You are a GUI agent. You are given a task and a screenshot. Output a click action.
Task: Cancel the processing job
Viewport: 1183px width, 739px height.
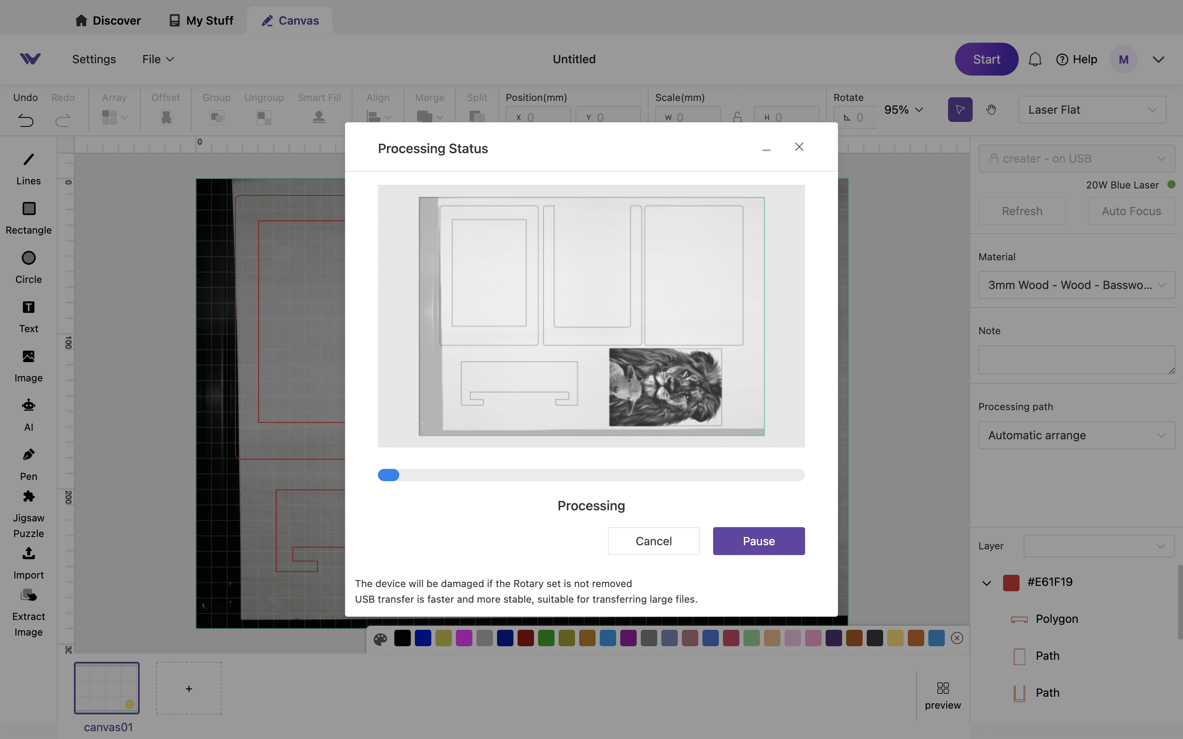[x=653, y=541]
